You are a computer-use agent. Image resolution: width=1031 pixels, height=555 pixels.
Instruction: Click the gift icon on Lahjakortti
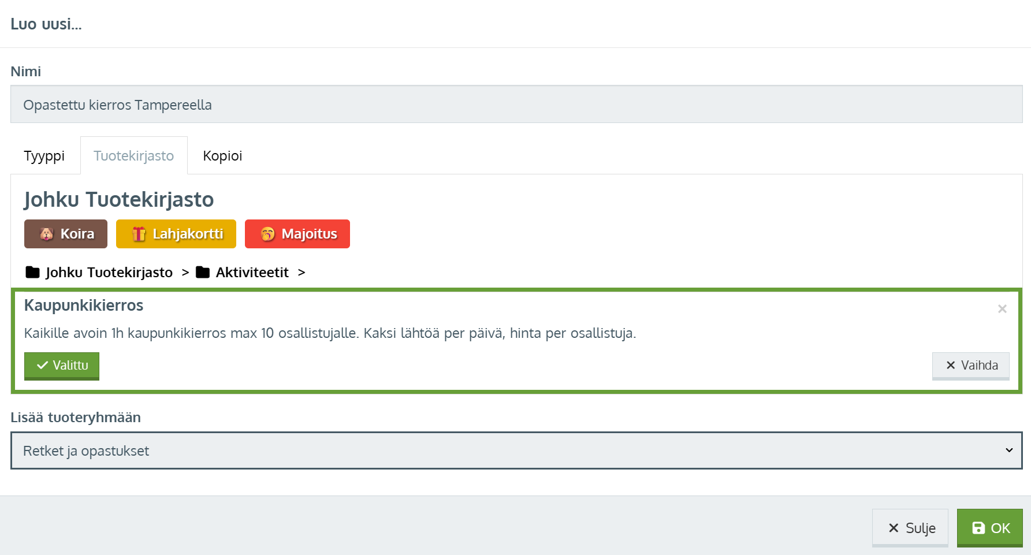point(139,234)
